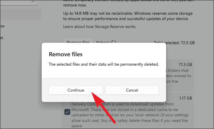Viewport: 214px width, 129px height.
Task: Open the sidebar item ending in "et"
Action: tap(2, 38)
